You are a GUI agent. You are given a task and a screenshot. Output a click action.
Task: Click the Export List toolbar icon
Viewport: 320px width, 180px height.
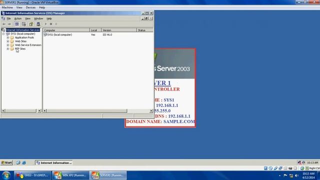click(24, 24)
